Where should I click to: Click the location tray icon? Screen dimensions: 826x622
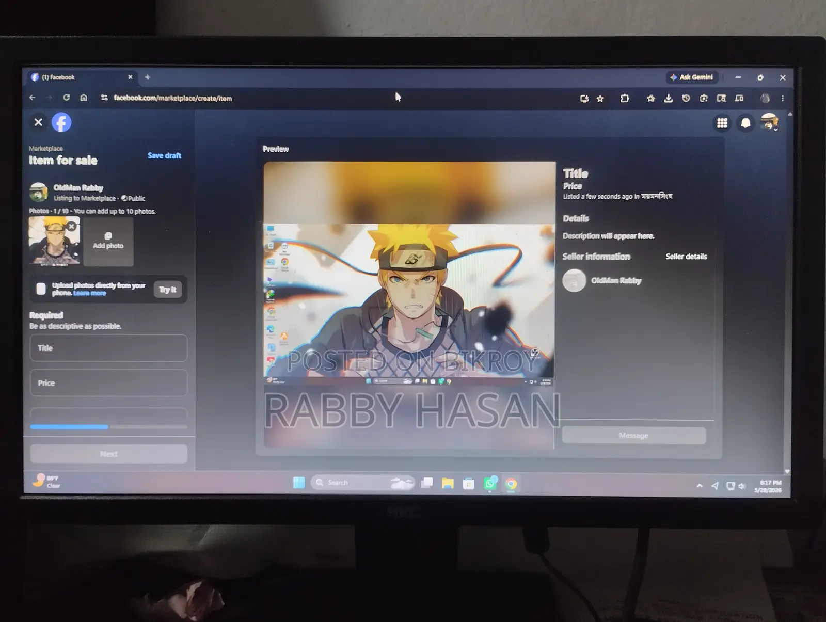(x=714, y=486)
